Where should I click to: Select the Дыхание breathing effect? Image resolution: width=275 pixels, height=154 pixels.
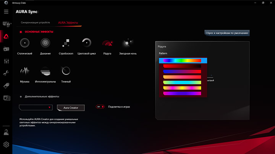45,46
